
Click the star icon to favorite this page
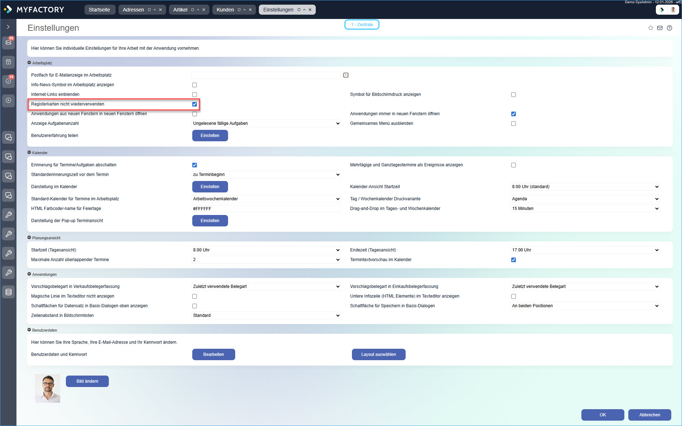tap(650, 28)
